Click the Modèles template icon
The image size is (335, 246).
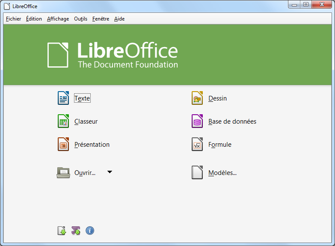(x=197, y=172)
